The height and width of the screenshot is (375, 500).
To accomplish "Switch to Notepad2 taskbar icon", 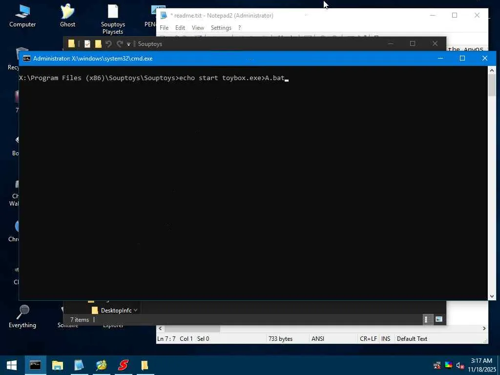I will coord(79,365).
